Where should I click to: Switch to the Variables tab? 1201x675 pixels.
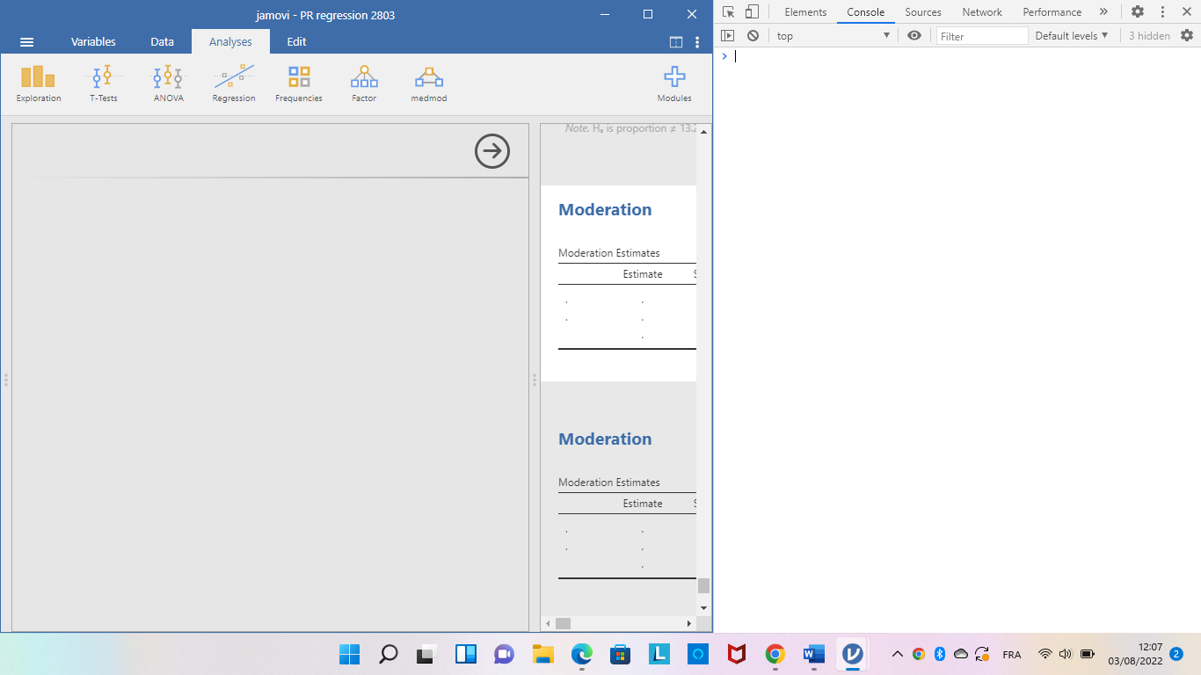pos(93,41)
